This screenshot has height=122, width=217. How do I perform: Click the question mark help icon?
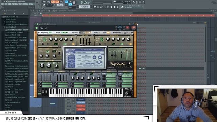click(143, 2)
